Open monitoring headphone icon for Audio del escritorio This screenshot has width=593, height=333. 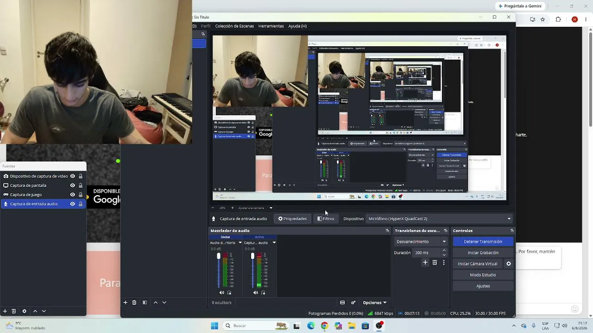229,293
